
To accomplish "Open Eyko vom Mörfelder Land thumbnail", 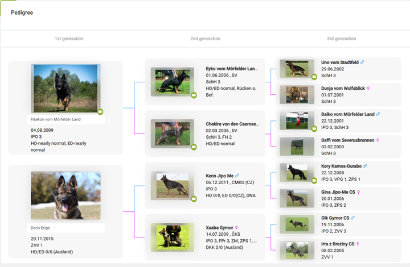I will point(173,82).
